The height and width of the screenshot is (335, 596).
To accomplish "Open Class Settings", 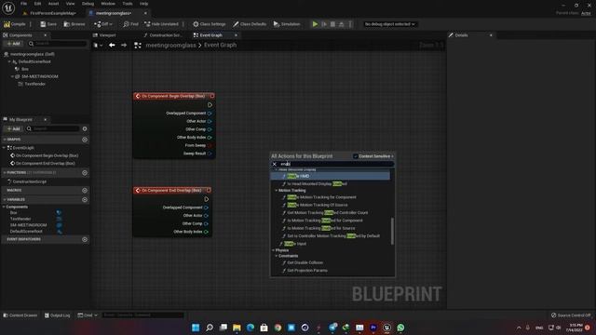I will click(x=209, y=24).
